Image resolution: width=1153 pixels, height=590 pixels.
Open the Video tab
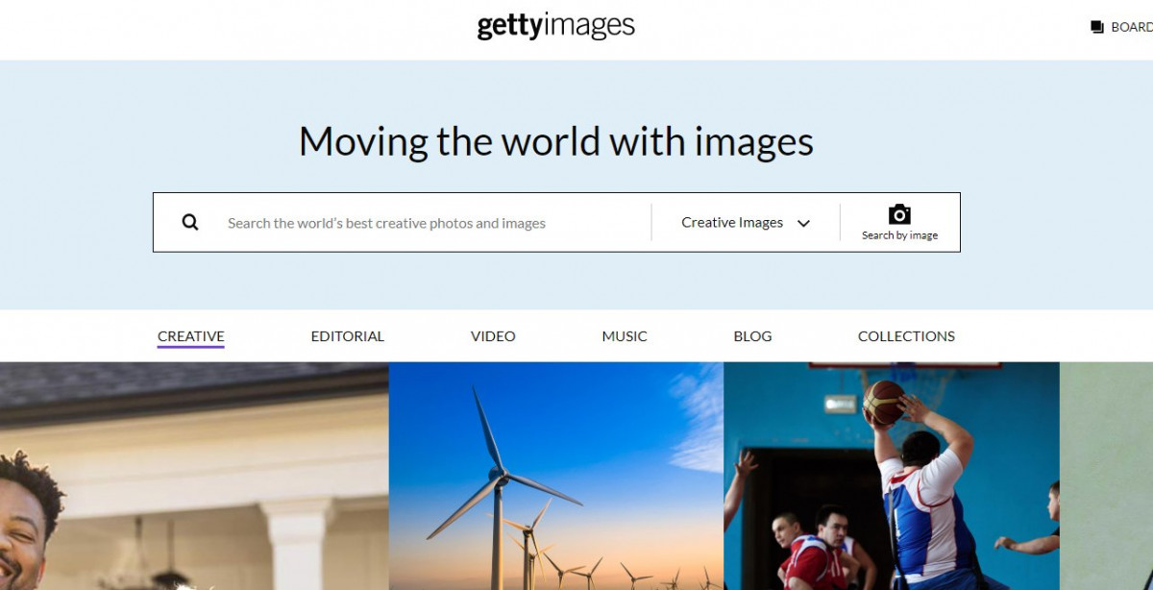click(x=493, y=336)
